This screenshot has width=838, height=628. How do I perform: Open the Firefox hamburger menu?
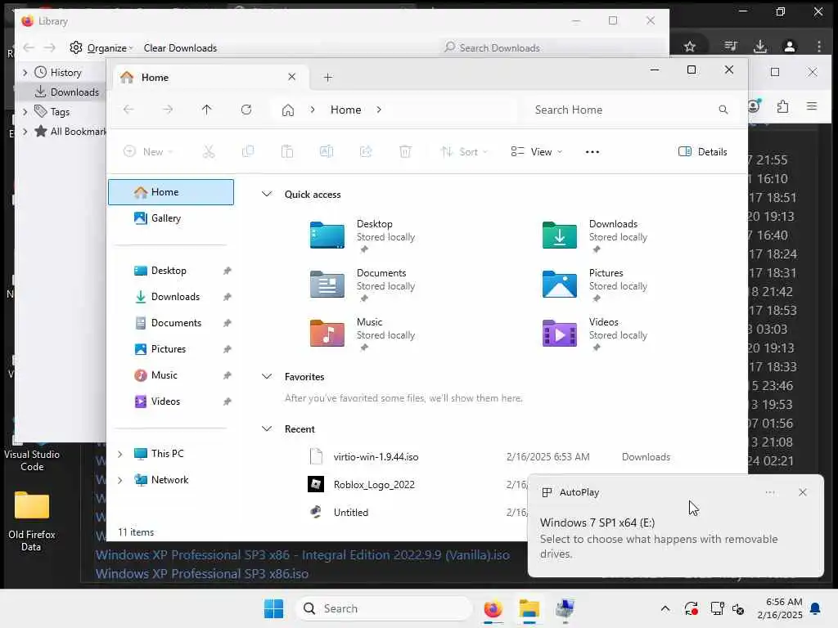[x=812, y=106]
